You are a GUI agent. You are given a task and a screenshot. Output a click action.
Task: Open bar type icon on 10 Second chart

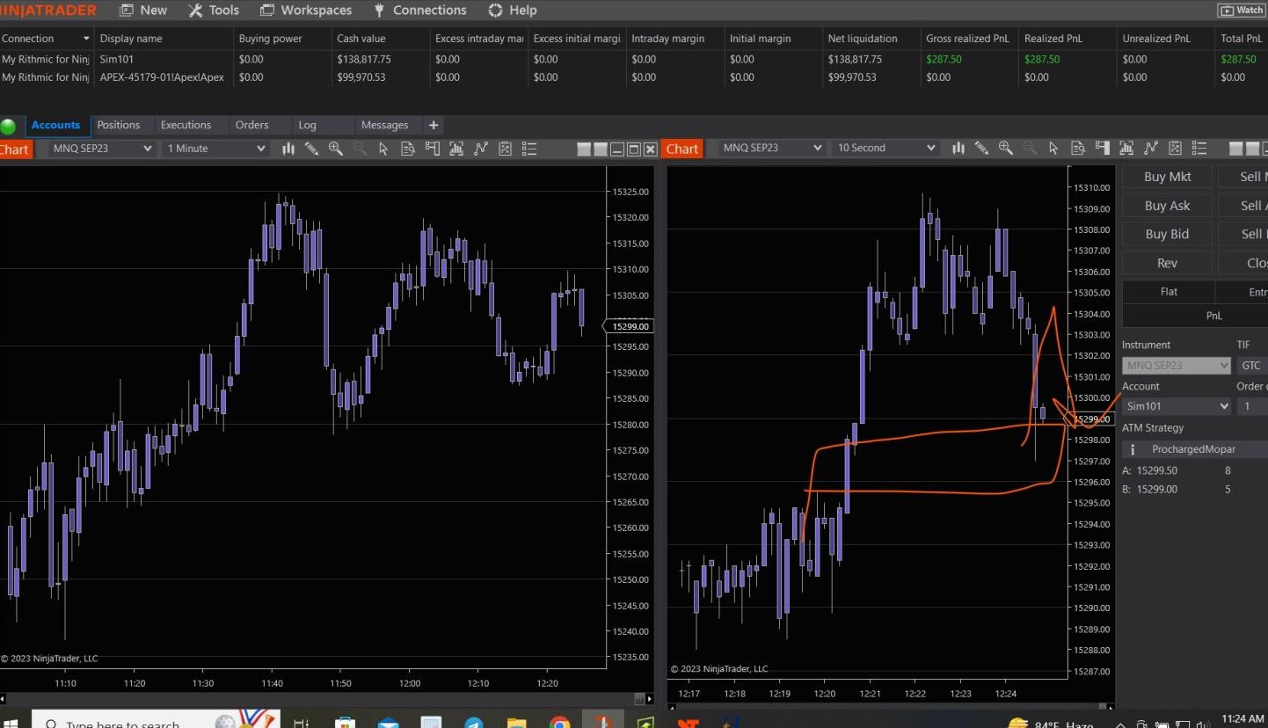tap(958, 149)
